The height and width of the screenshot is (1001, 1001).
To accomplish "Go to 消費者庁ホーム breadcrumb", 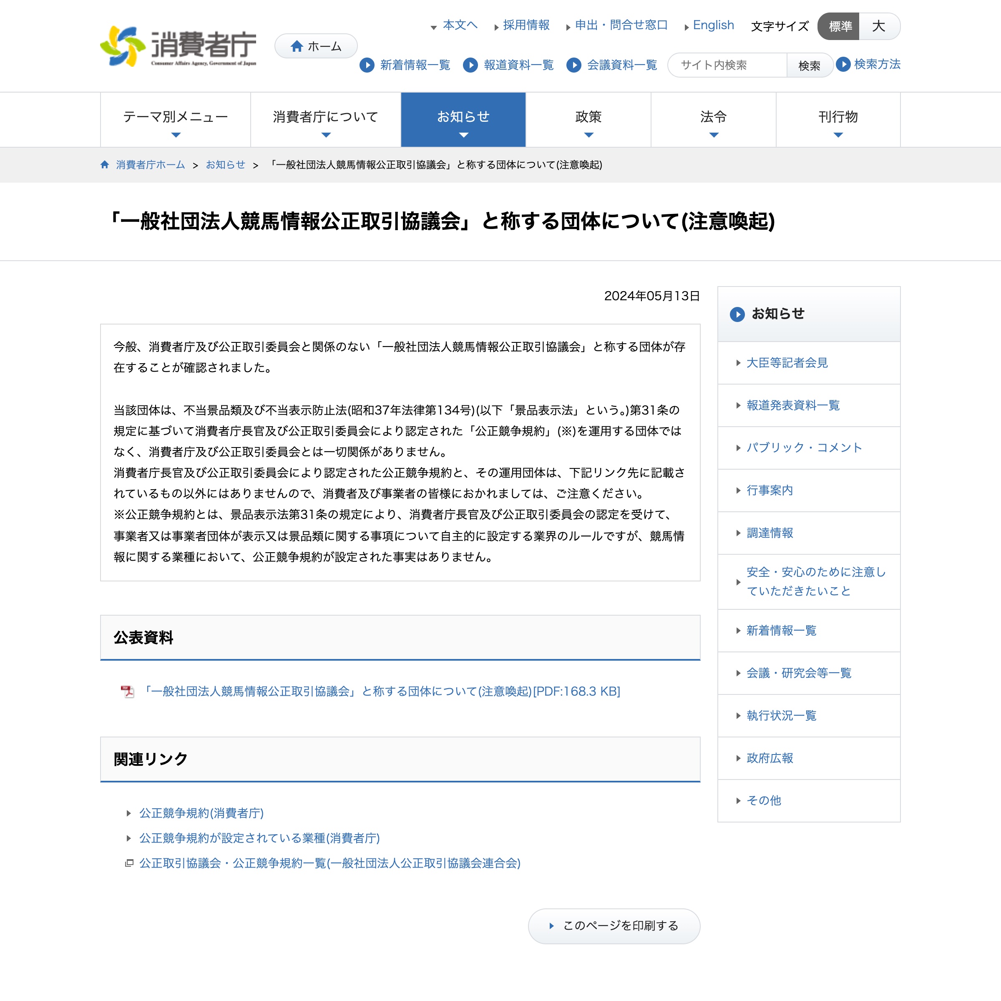I will [x=150, y=164].
